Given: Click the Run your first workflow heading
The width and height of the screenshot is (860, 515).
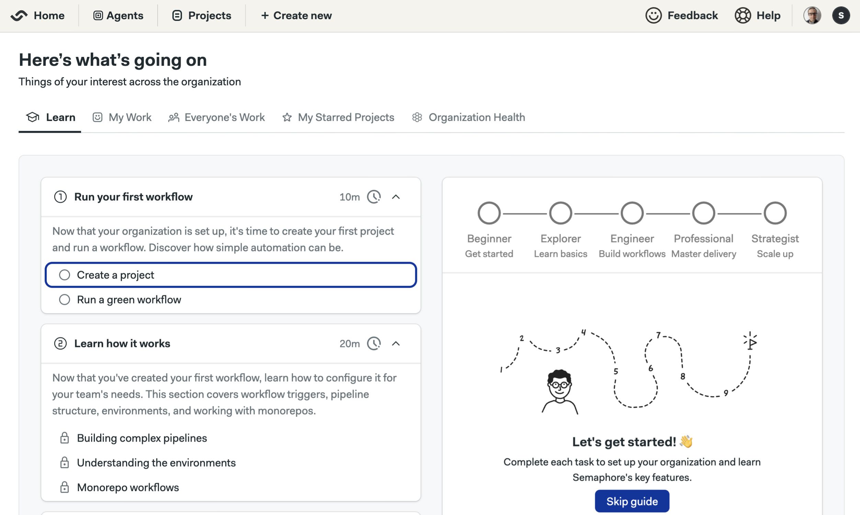Looking at the screenshot, I should tap(133, 197).
